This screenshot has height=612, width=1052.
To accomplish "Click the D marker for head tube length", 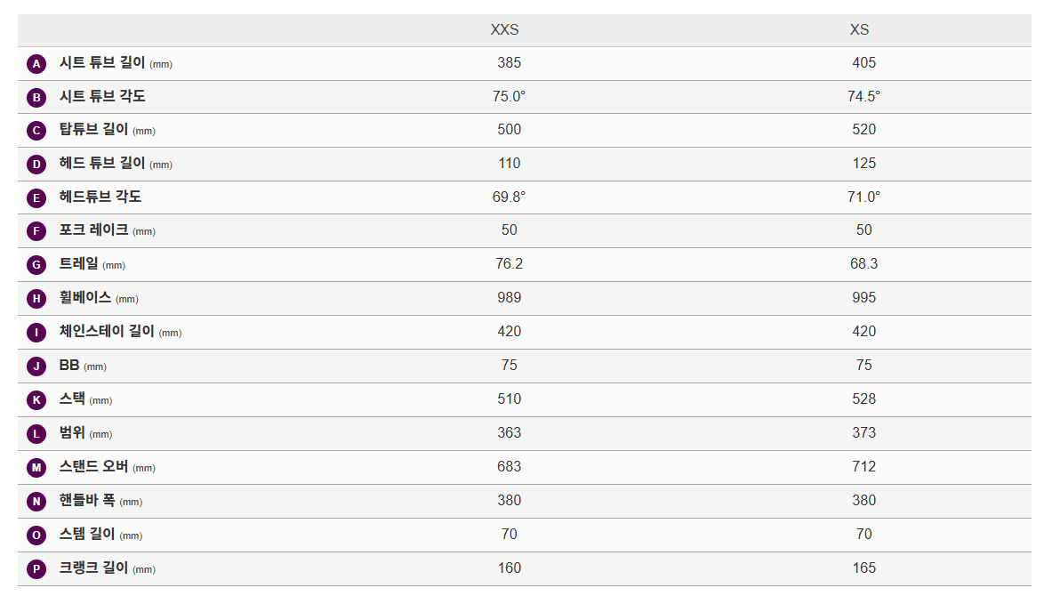I will pos(36,165).
